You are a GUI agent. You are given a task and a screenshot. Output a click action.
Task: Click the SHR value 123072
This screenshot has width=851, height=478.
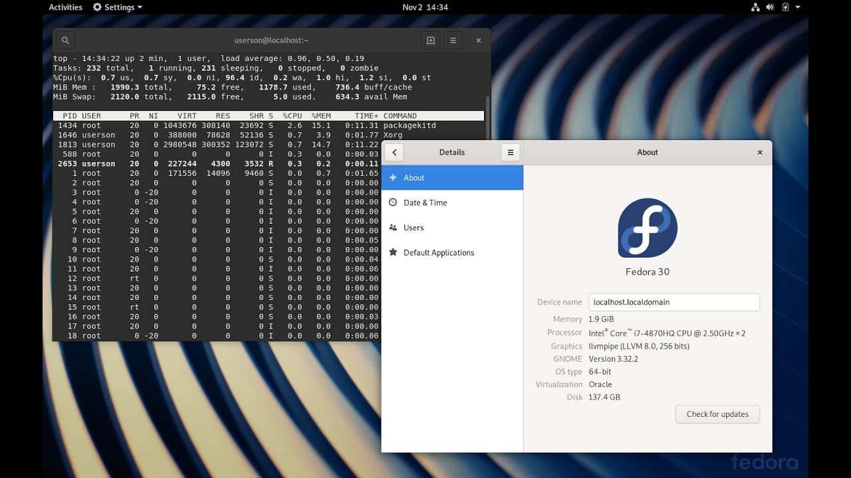[249, 145]
